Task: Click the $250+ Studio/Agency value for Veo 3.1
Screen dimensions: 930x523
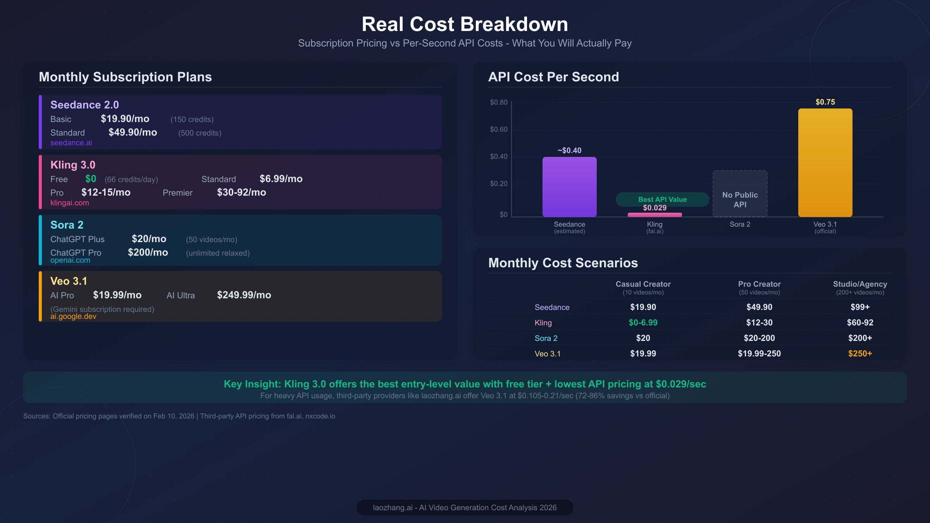Action: click(x=861, y=353)
